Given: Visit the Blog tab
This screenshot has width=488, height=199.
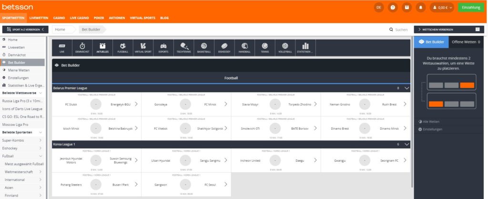Looking at the screenshot, I should click(x=164, y=18).
